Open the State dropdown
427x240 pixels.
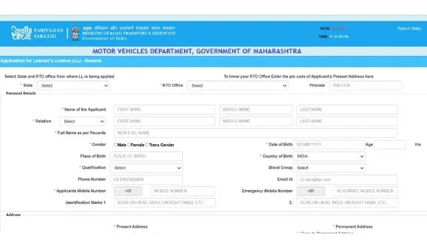click(73, 86)
